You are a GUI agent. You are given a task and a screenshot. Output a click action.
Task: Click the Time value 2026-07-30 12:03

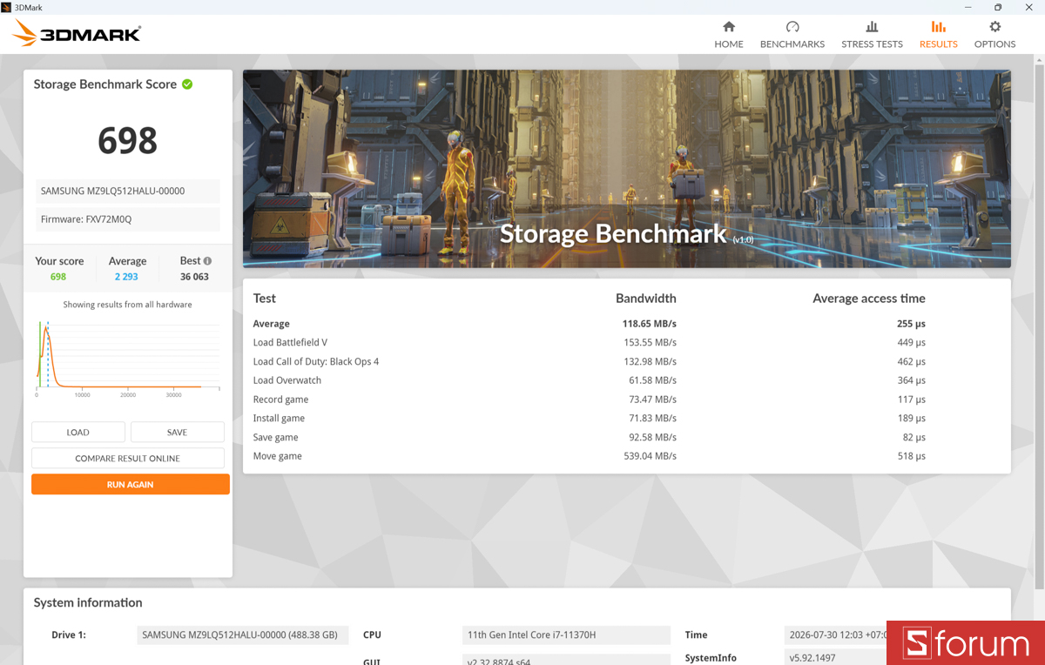point(836,635)
